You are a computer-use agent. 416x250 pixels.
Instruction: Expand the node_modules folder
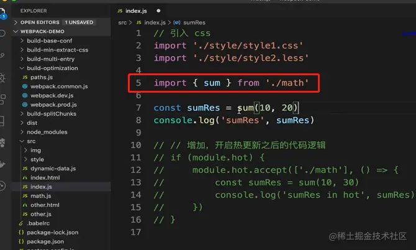22,132
